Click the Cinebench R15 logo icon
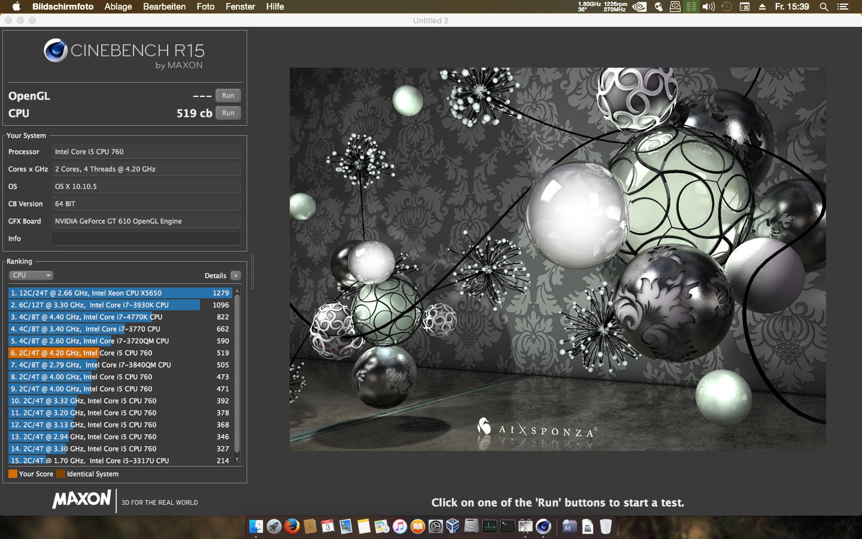The image size is (862, 539). [56, 51]
